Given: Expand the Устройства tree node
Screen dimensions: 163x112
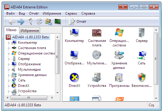Looking at the screenshot, I should pyautogui.click(x=9, y=91).
